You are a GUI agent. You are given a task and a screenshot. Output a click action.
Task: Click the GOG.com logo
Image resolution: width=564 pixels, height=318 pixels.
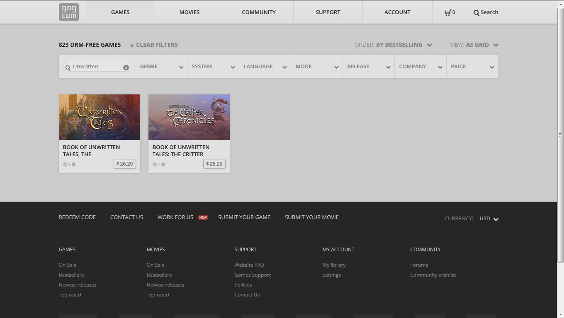click(x=68, y=12)
